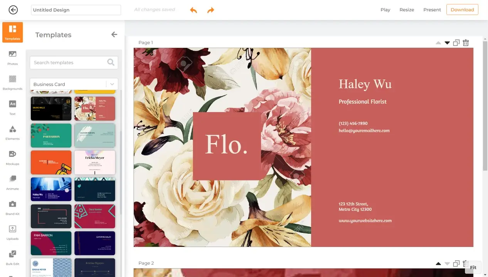The height and width of the screenshot is (277, 488).
Task: Collapse the Templates panel with back arrow
Action: point(114,35)
